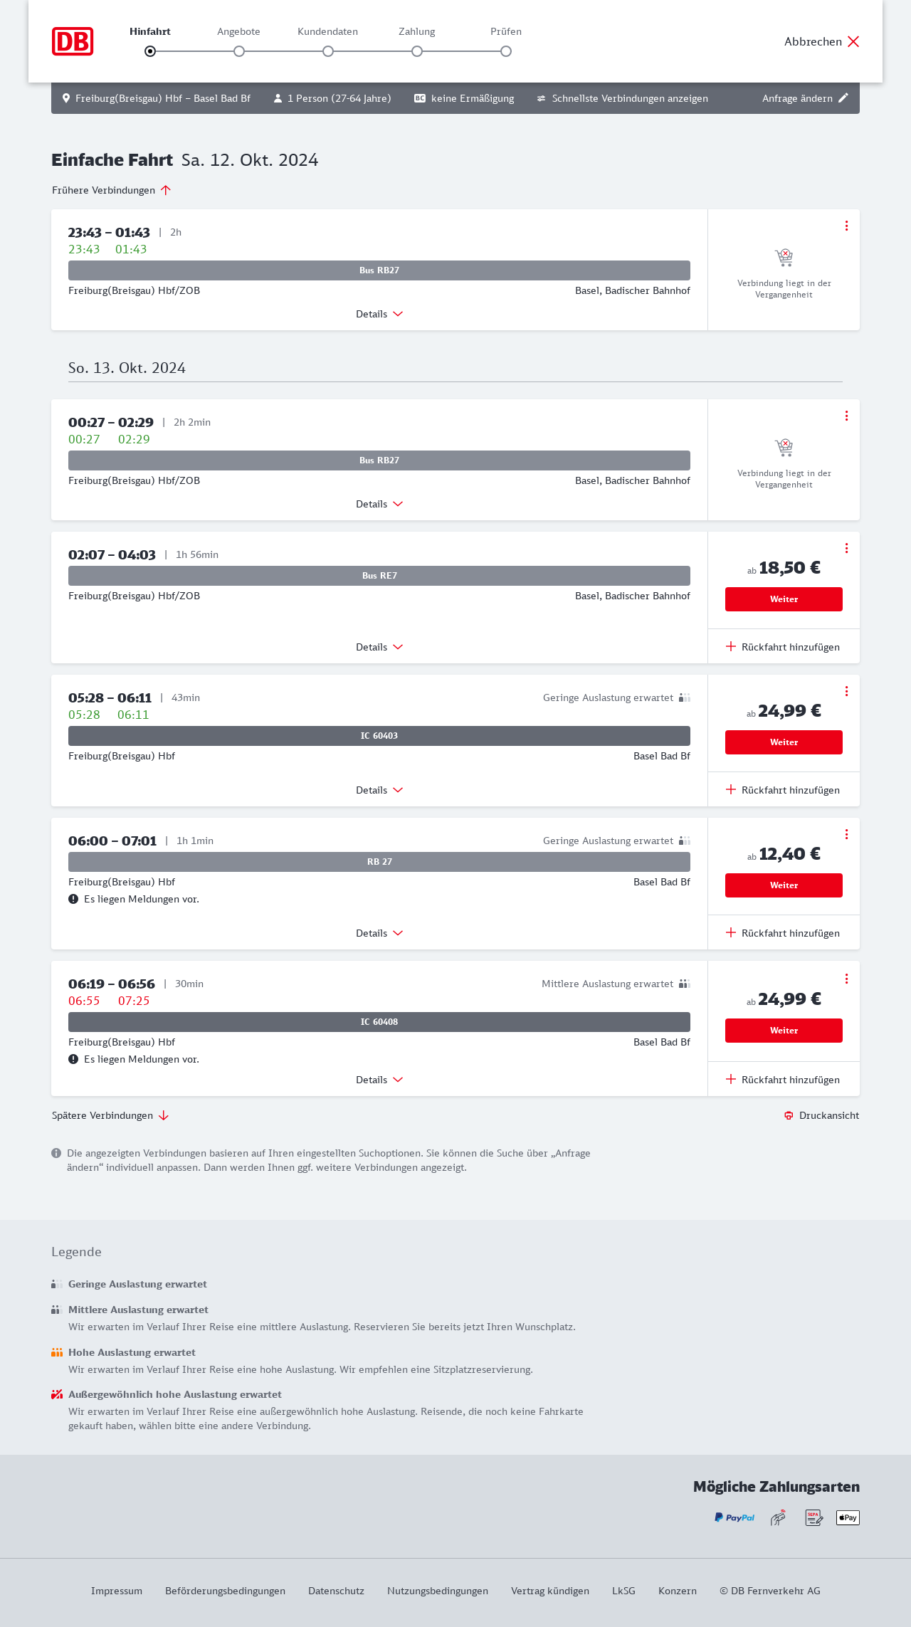Select the Kundendaten progress step circle
The height and width of the screenshot is (1627, 911).
tap(328, 51)
